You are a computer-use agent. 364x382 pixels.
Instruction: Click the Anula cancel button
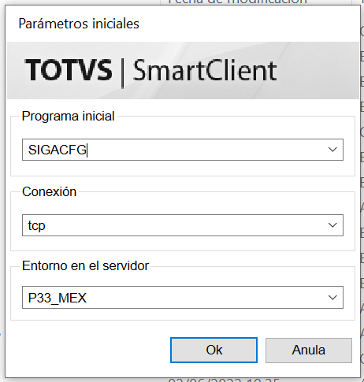point(309,350)
